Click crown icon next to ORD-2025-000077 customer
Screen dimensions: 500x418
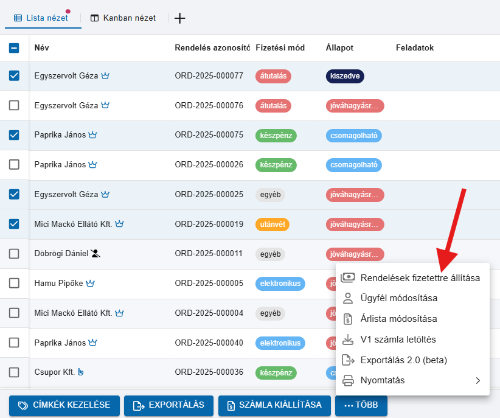click(x=105, y=76)
